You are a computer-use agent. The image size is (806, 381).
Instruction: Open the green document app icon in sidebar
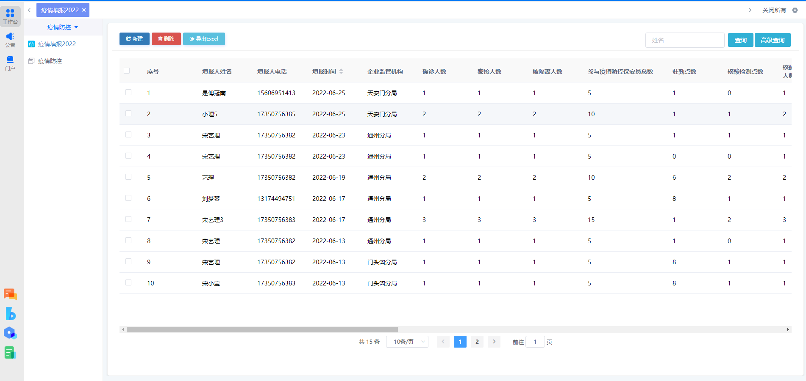(x=10, y=352)
